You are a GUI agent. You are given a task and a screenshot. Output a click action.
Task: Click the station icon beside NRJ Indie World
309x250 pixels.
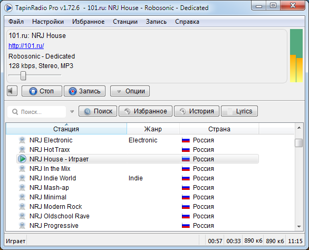(x=22, y=178)
